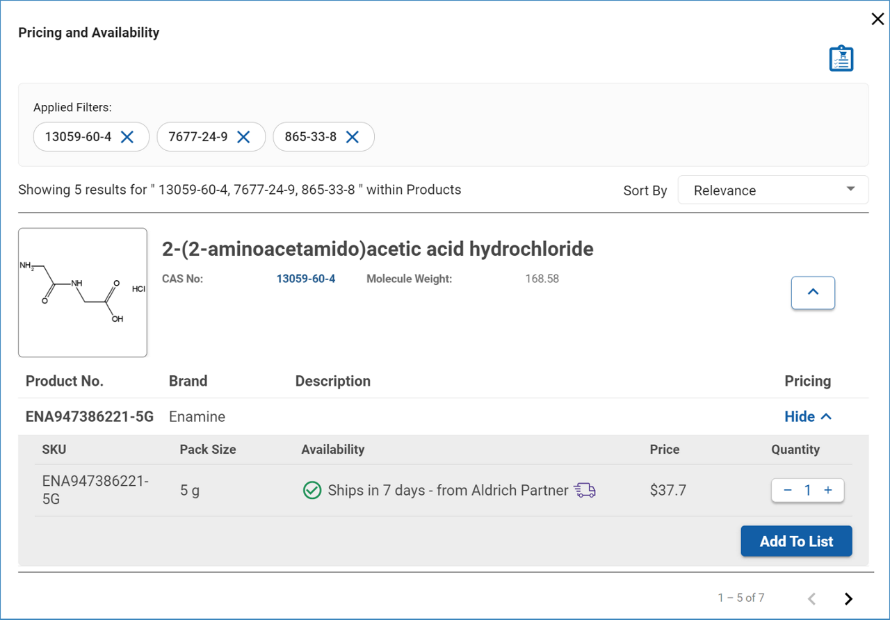Click the green availability checkmark icon
The image size is (890, 620).
[x=312, y=491]
